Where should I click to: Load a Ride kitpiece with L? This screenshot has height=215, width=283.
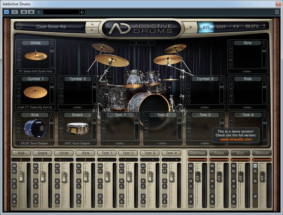[231, 79]
